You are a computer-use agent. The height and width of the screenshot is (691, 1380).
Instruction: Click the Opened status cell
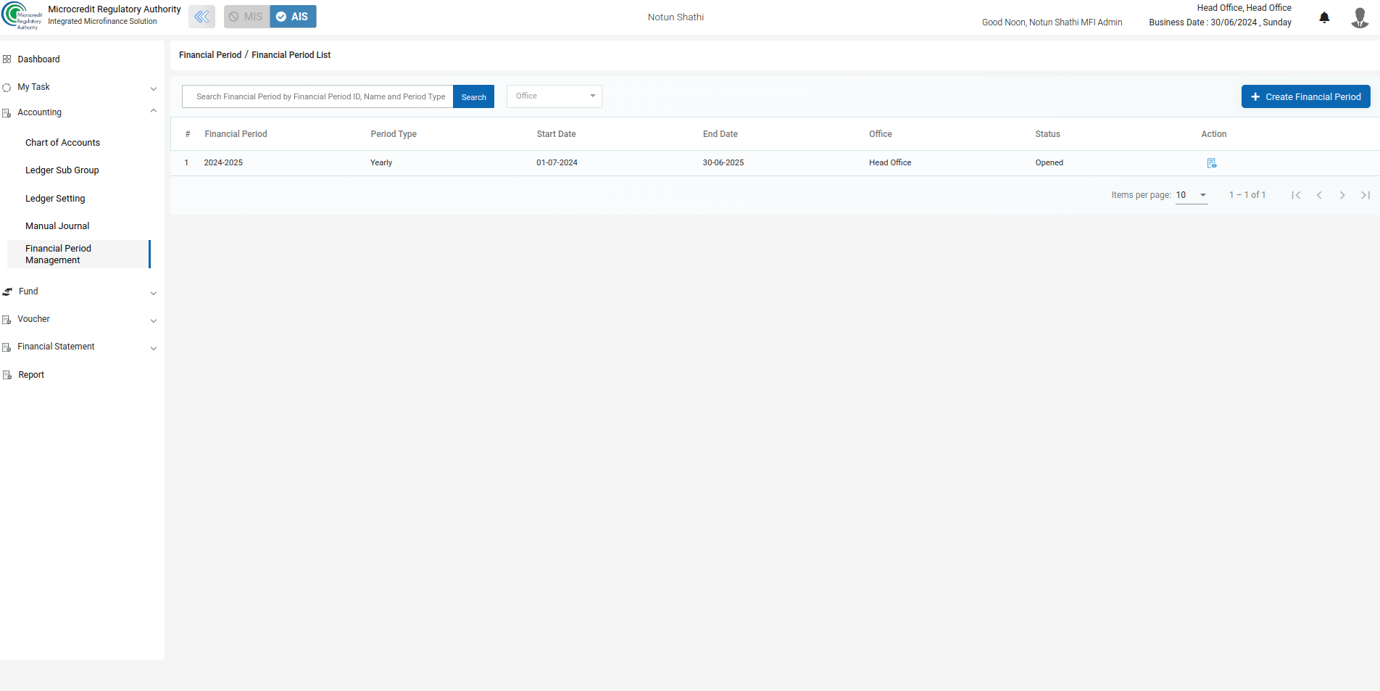(x=1049, y=163)
